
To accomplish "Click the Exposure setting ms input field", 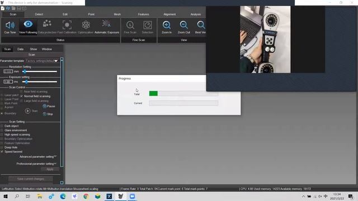I will click(8, 82).
